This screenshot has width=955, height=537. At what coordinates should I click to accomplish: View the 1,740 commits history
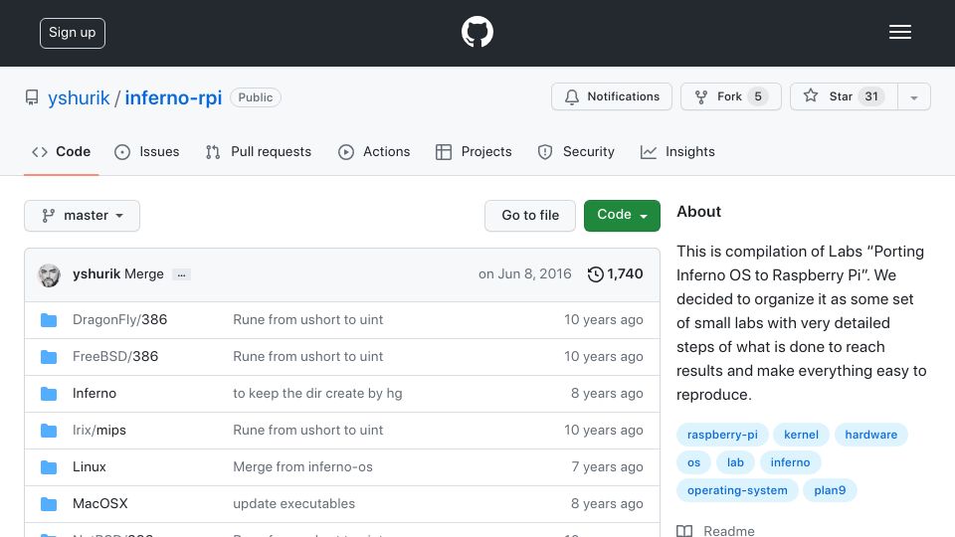point(615,274)
